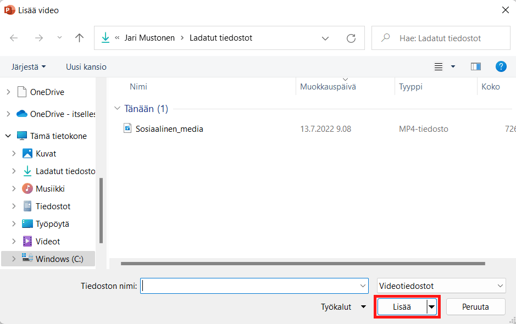Click the MP4-tiedosto type cell
The height and width of the screenshot is (324, 516).
coord(424,129)
